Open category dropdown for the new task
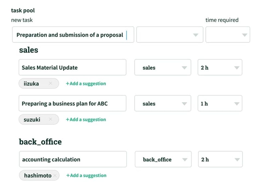Screen dimensions: 261x195 click(170, 35)
